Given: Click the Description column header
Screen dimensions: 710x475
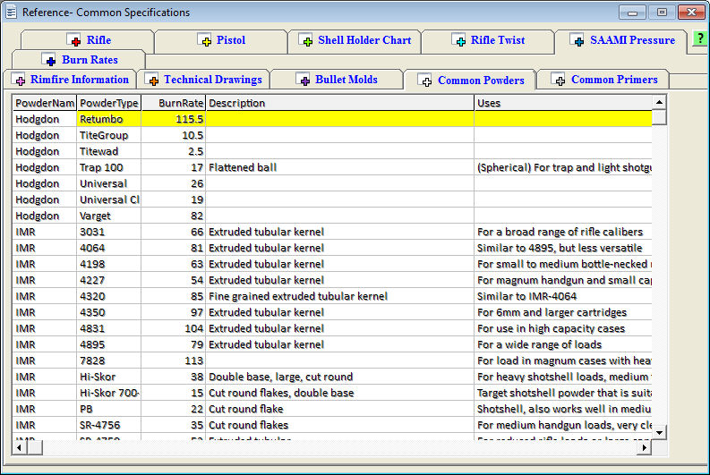Looking at the screenshot, I should pos(340,103).
